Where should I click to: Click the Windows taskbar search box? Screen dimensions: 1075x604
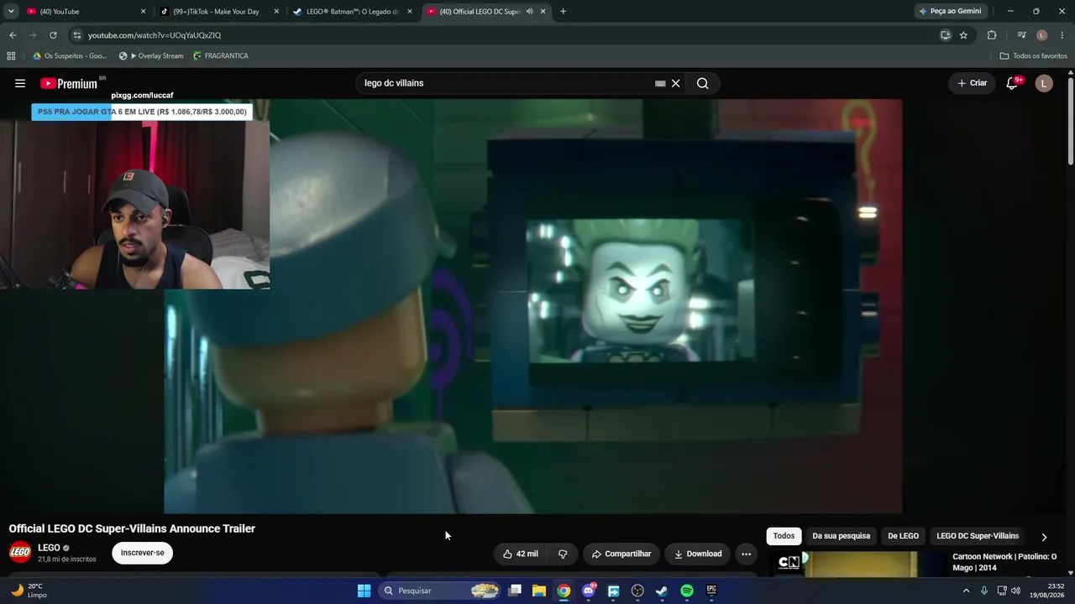coord(441,591)
